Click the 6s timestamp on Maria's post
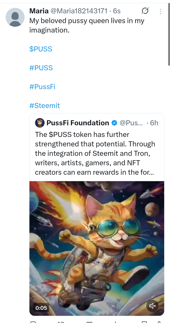170x323 pixels. click(117, 11)
